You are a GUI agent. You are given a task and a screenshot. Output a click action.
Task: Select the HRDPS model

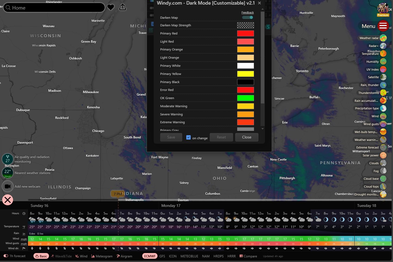click(218, 256)
